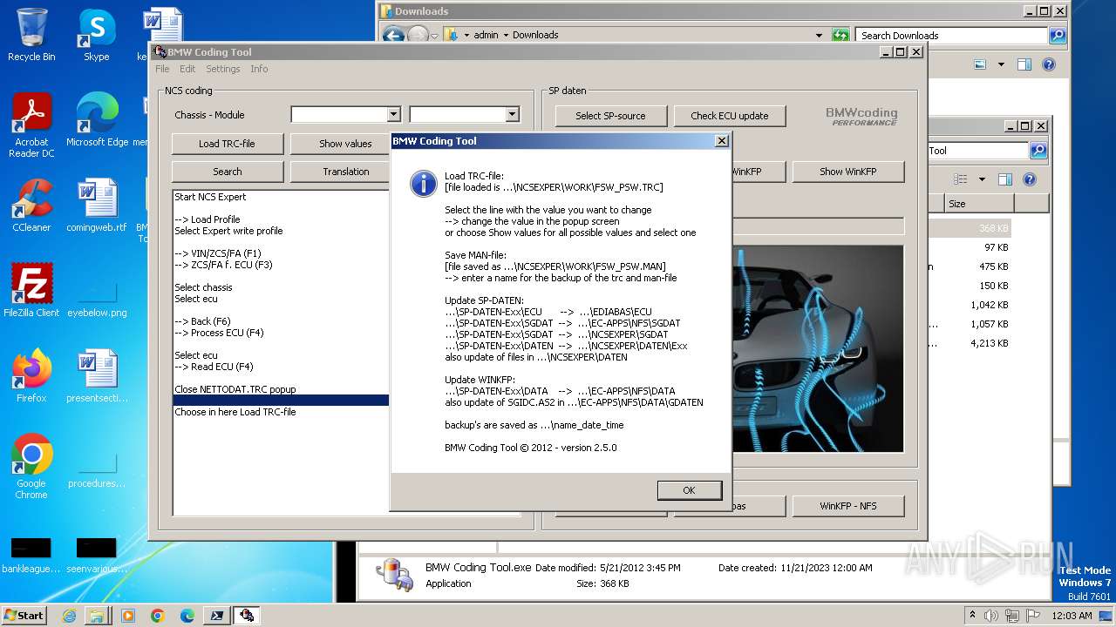Viewport: 1116px width, 627px height.
Task: Click the search magnifier icon in Downloads
Action: [x=1058, y=36]
